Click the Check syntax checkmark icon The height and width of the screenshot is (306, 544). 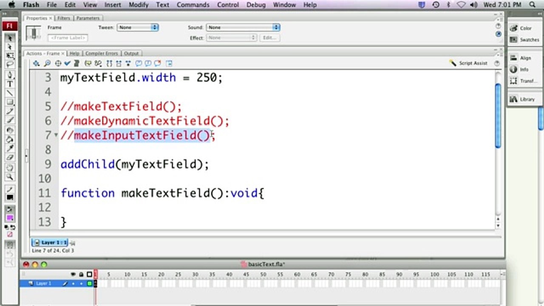(67, 63)
